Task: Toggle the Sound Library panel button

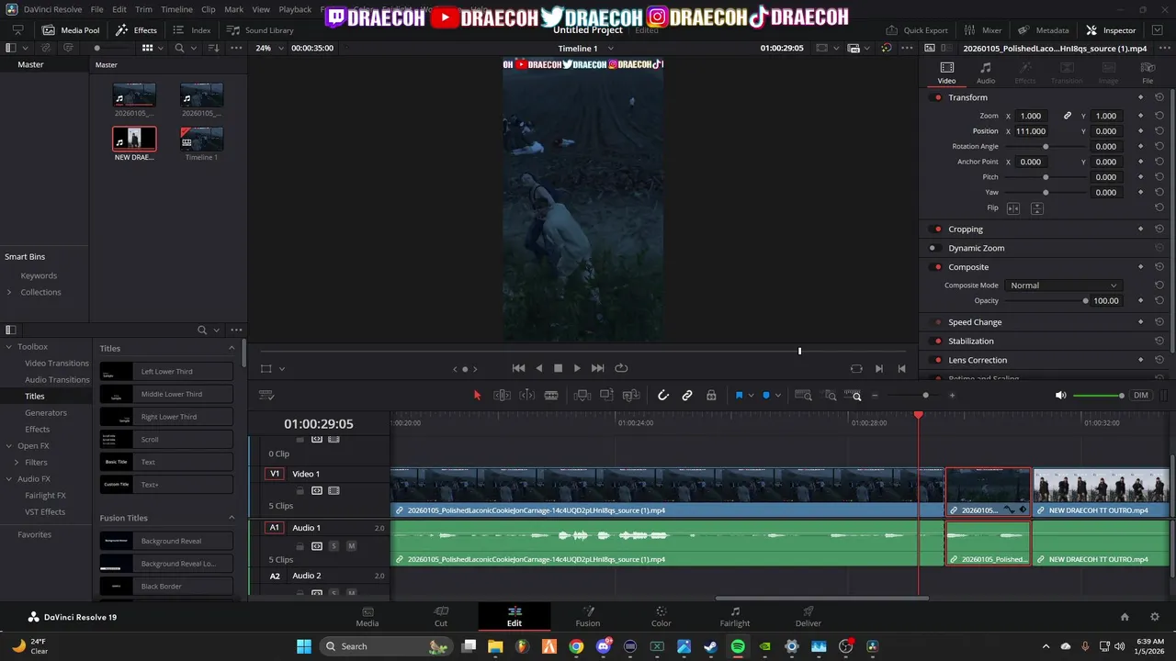Action: pyautogui.click(x=260, y=30)
